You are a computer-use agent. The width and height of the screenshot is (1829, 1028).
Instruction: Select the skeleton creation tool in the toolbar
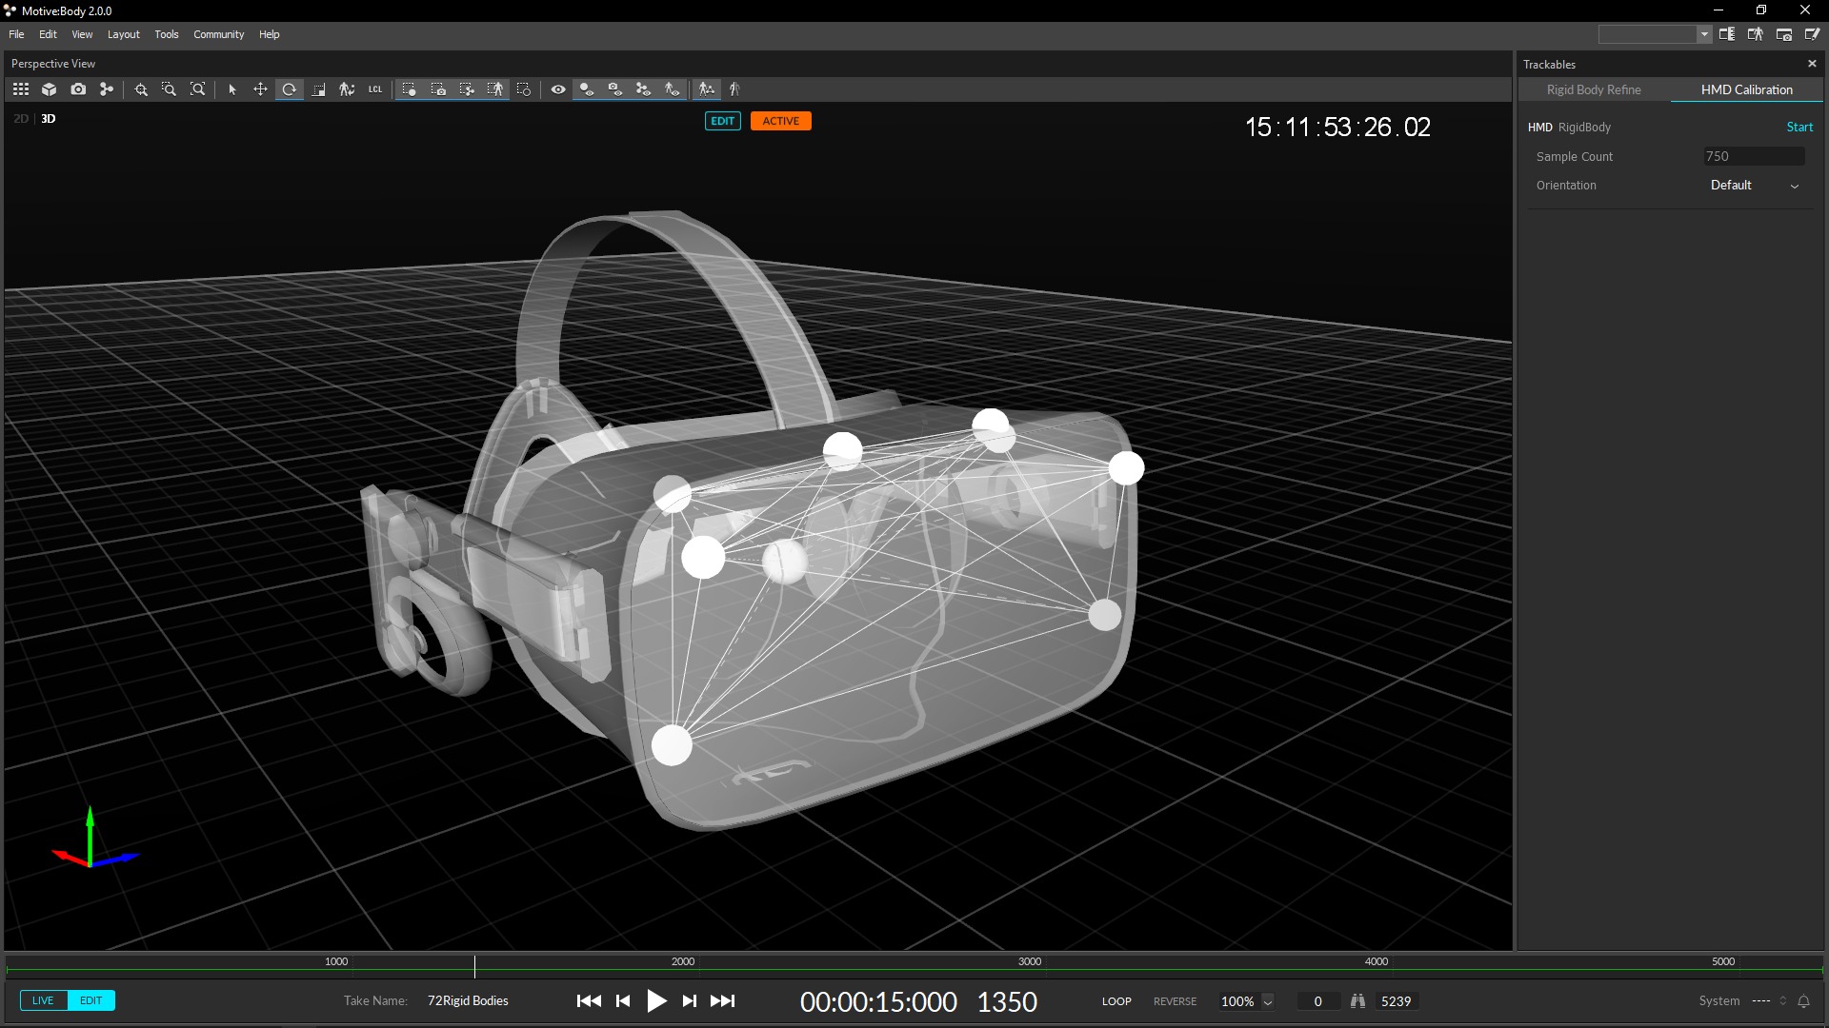[347, 89]
